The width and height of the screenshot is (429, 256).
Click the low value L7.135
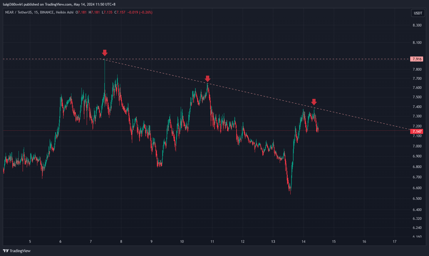[107, 12]
